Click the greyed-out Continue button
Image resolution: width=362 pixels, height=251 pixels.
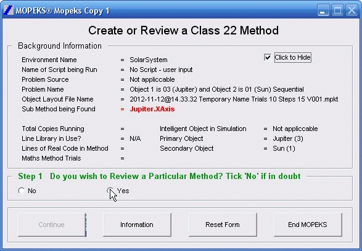52,225
